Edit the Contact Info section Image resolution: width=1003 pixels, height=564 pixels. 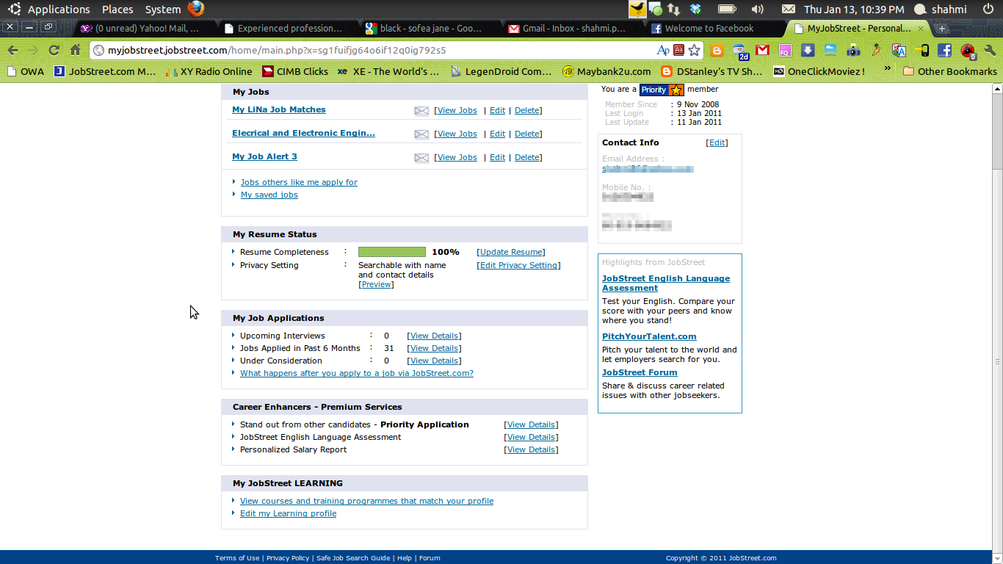coord(717,142)
